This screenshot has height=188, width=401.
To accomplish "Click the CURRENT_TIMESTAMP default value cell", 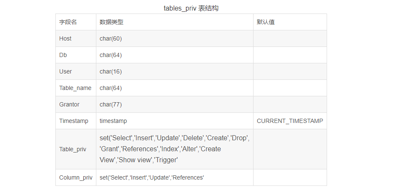I will (290, 121).
